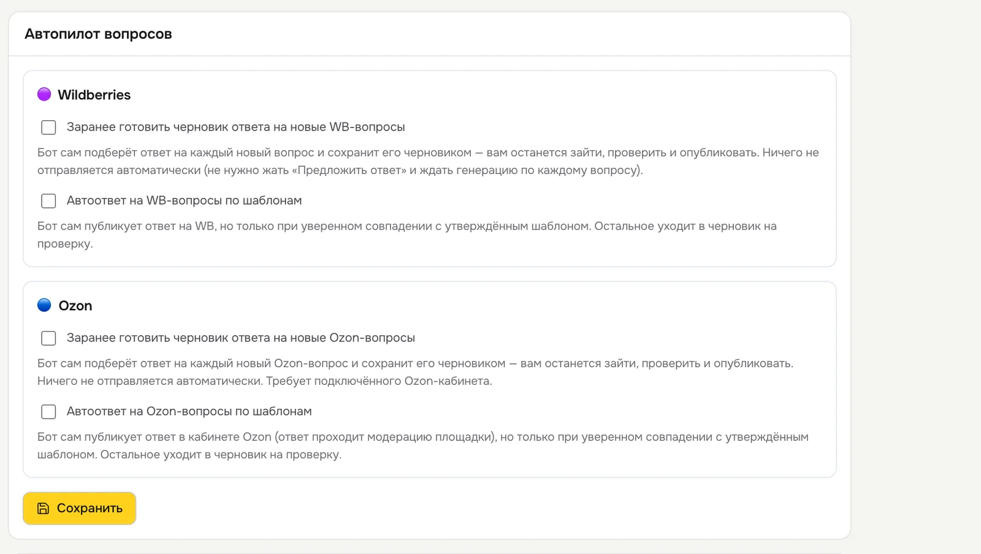Enable draft preparation for new Ozon questions
981x554 pixels.
(x=48, y=338)
